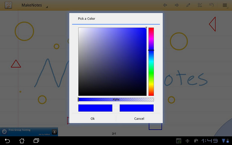The height and width of the screenshot is (145, 232).
Task: Click the Alpha slider handle
Action: tap(78, 99)
